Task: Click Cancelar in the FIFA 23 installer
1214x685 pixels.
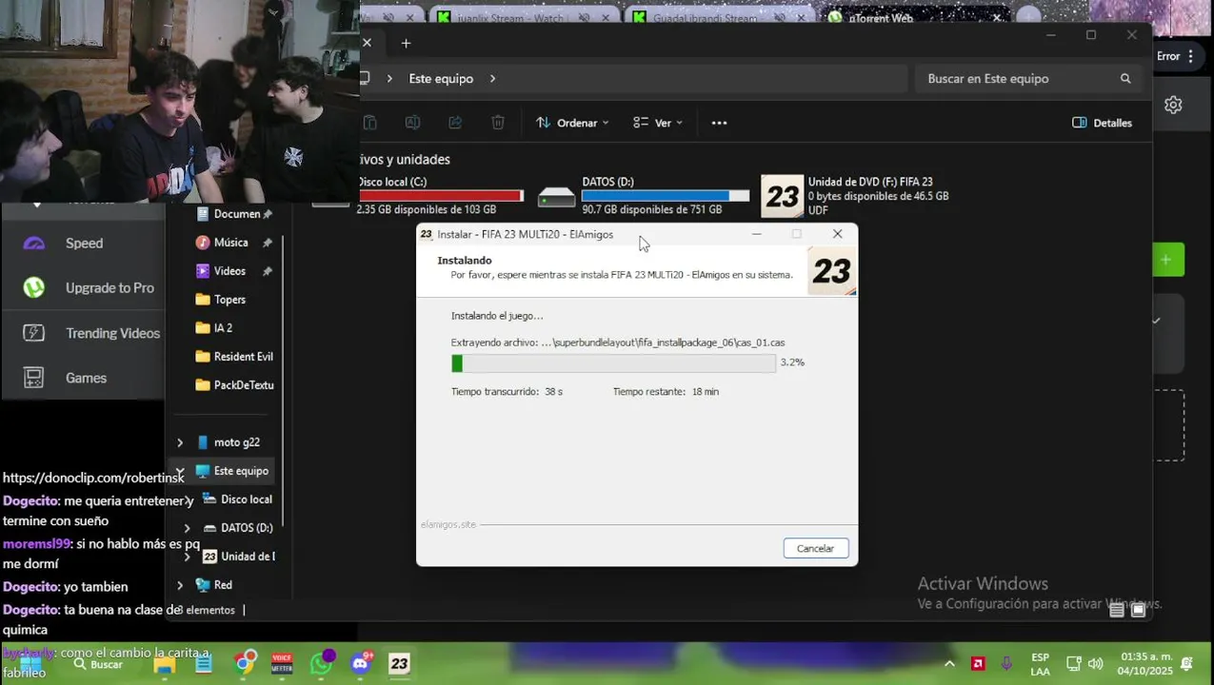Action: click(x=815, y=548)
